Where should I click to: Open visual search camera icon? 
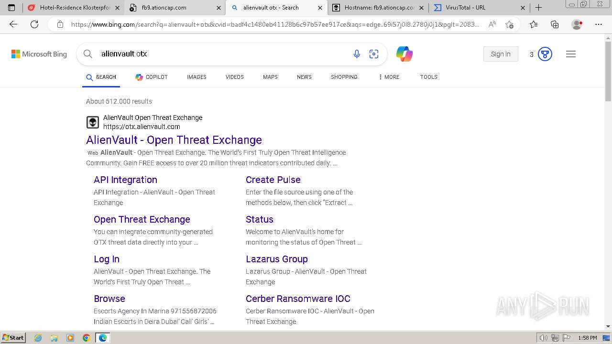[374, 54]
